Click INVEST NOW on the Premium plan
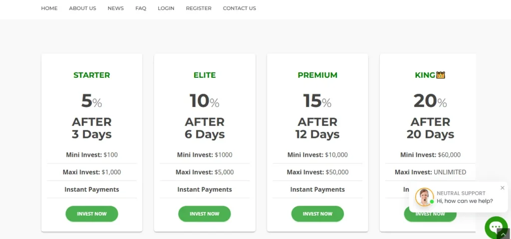The image size is (511, 239). [317, 214]
